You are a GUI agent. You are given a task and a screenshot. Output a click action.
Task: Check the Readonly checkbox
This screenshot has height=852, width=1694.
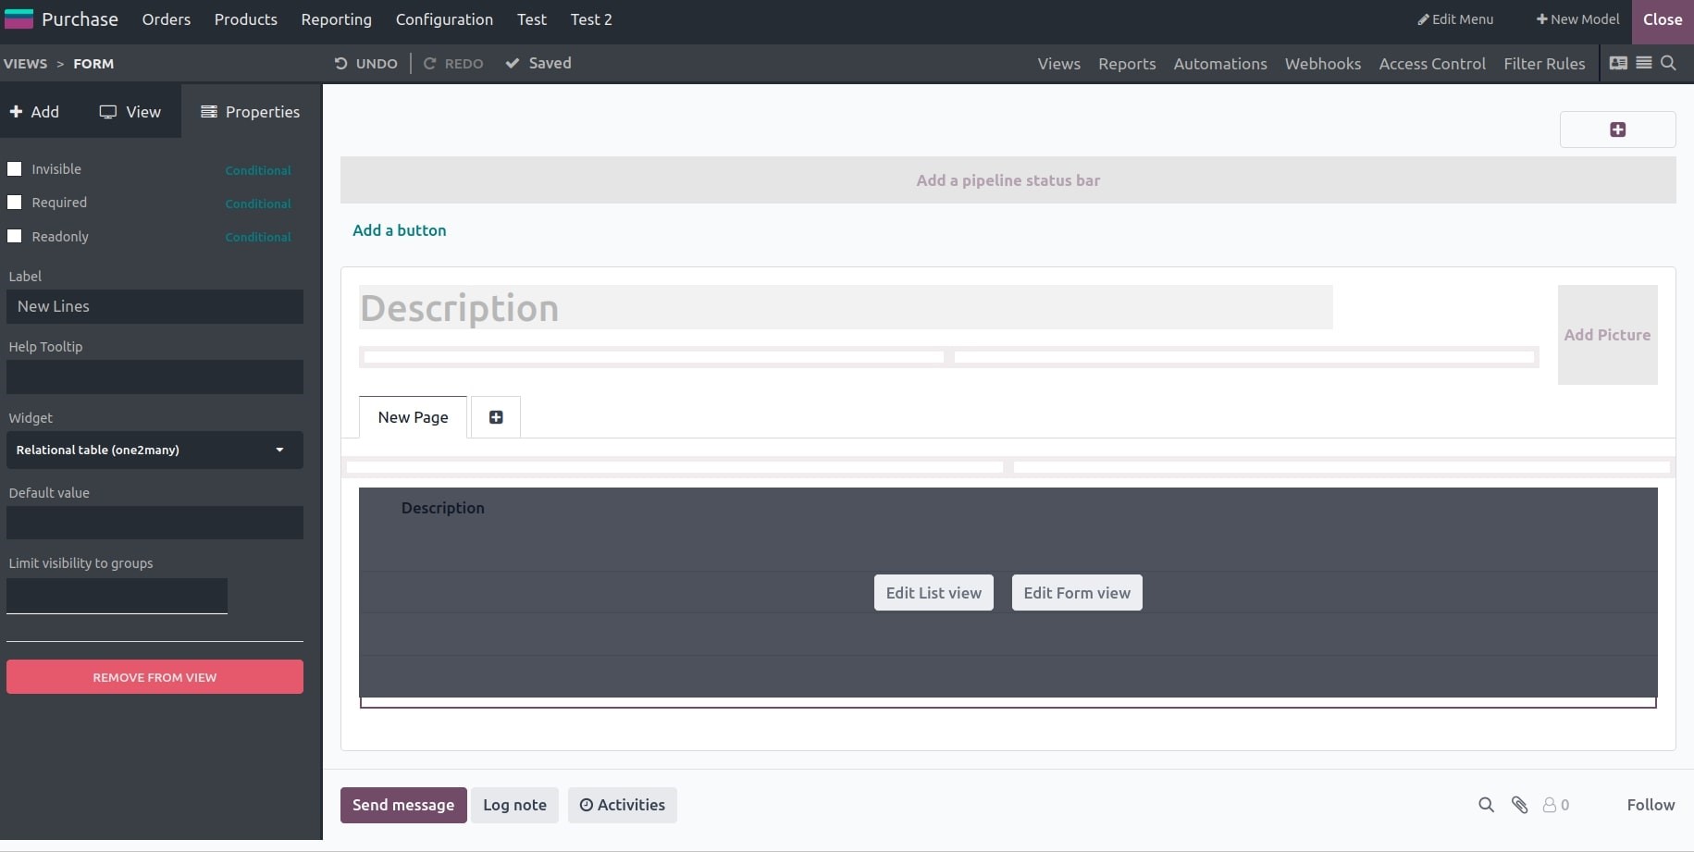click(x=15, y=237)
